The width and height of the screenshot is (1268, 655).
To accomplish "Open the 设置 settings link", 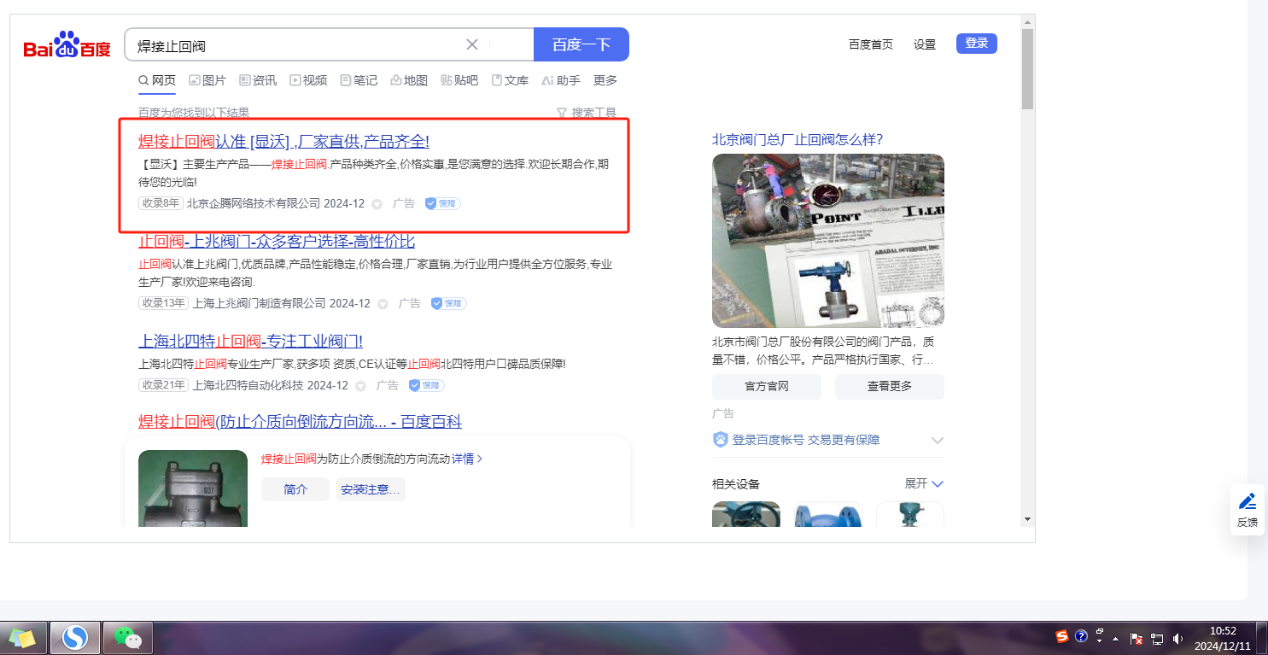I will point(925,44).
